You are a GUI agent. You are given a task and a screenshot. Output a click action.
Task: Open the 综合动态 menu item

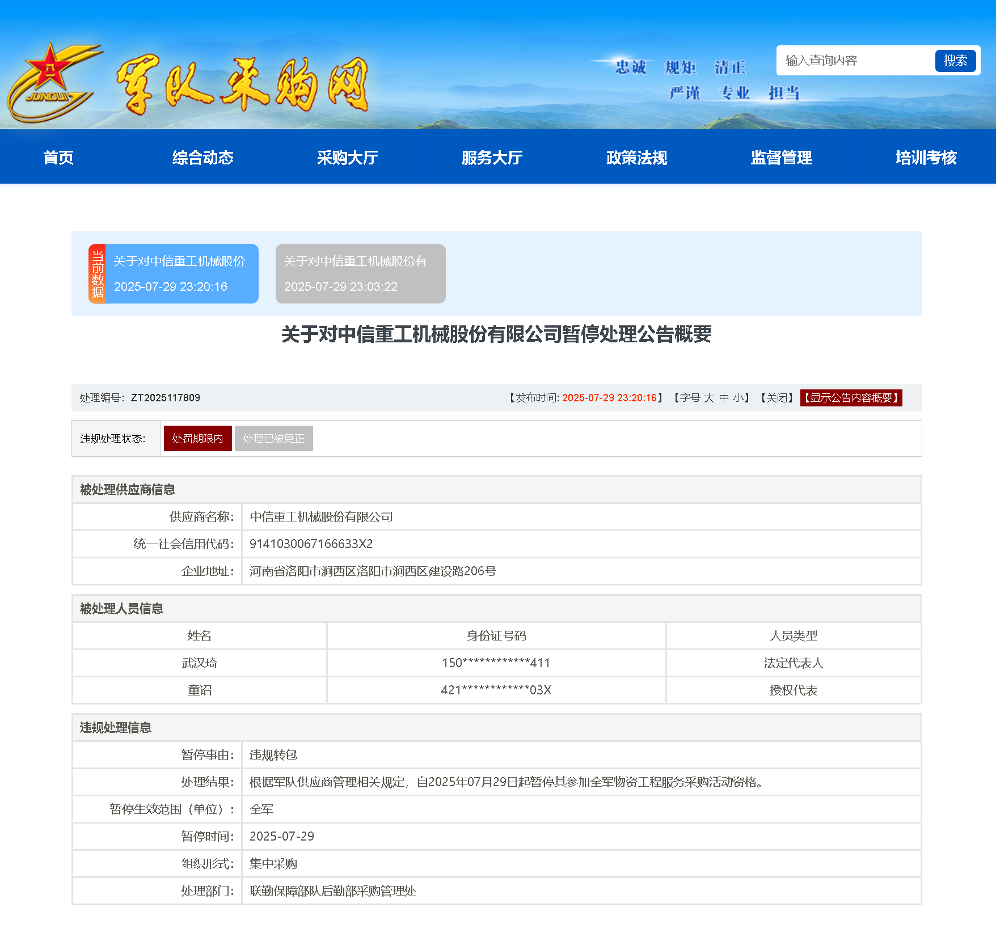[x=203, y=157]
